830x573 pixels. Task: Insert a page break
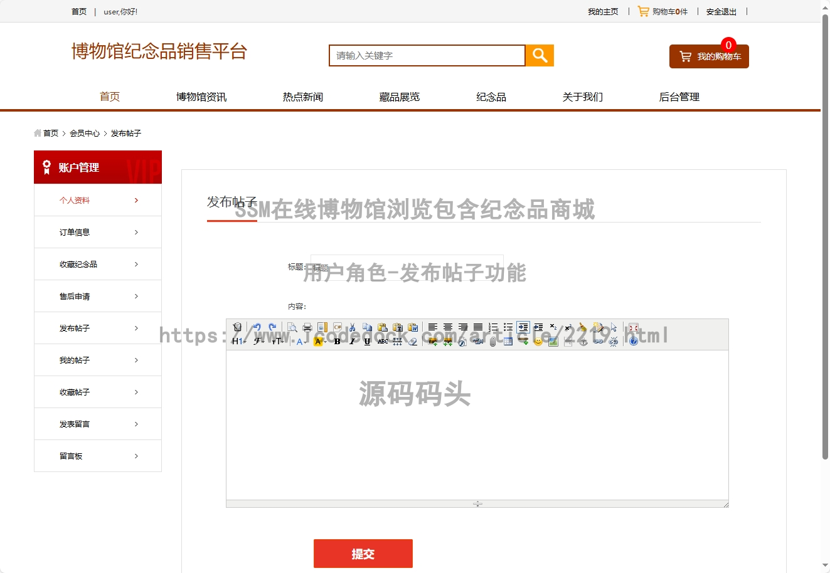[568, 342]
